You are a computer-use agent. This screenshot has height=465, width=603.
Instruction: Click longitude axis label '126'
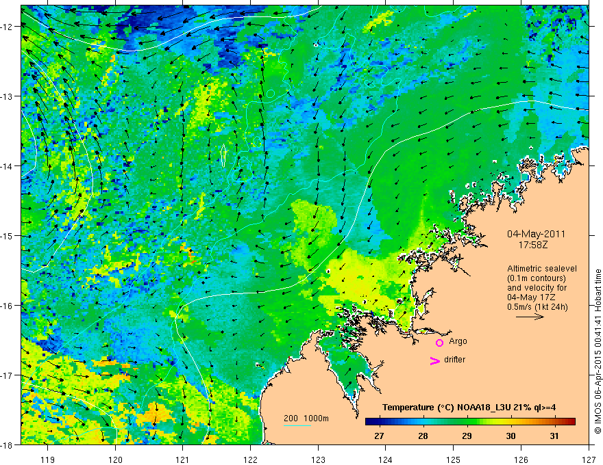(x=521, y=460)
